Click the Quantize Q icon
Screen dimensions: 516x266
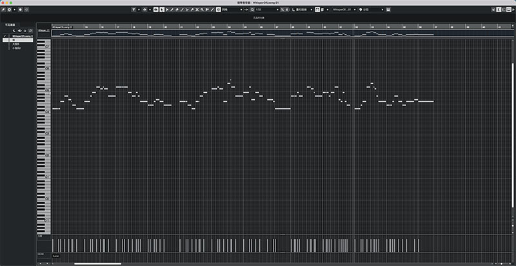pos(252,10)
